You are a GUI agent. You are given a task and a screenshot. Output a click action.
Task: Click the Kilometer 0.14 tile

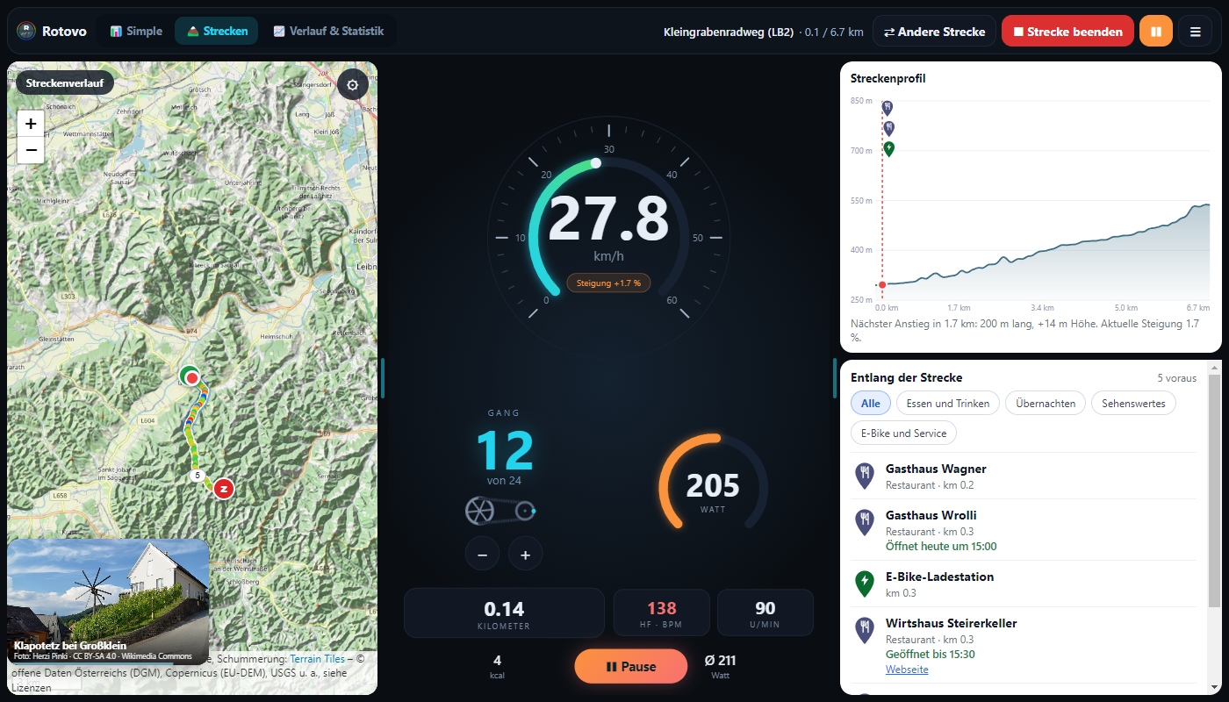pyautogui.click(x=504, y=612)
